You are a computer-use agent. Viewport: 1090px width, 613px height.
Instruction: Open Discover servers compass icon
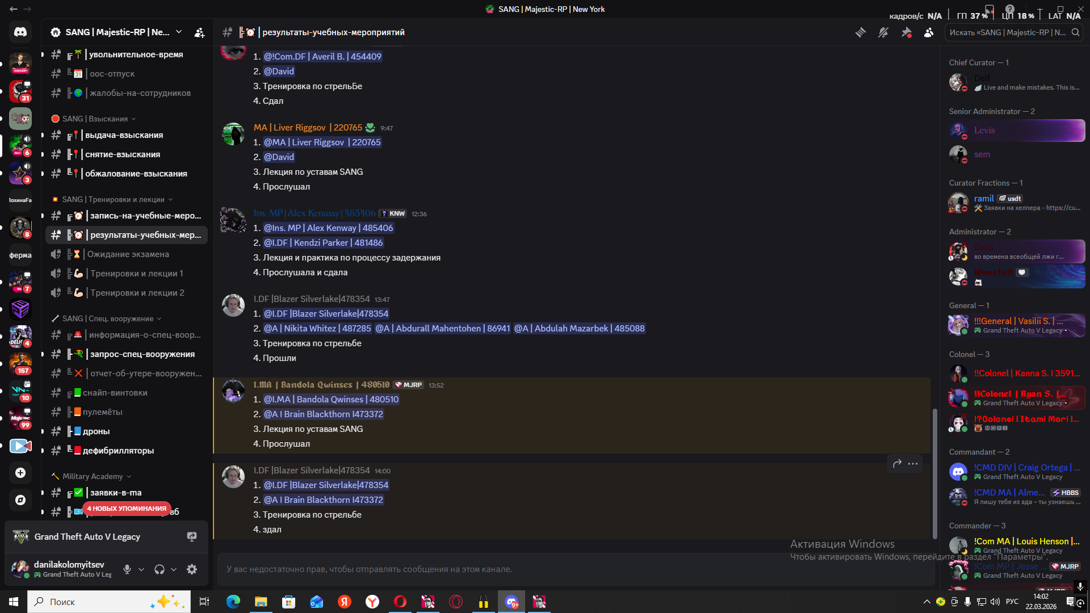(x=20, y=500)
